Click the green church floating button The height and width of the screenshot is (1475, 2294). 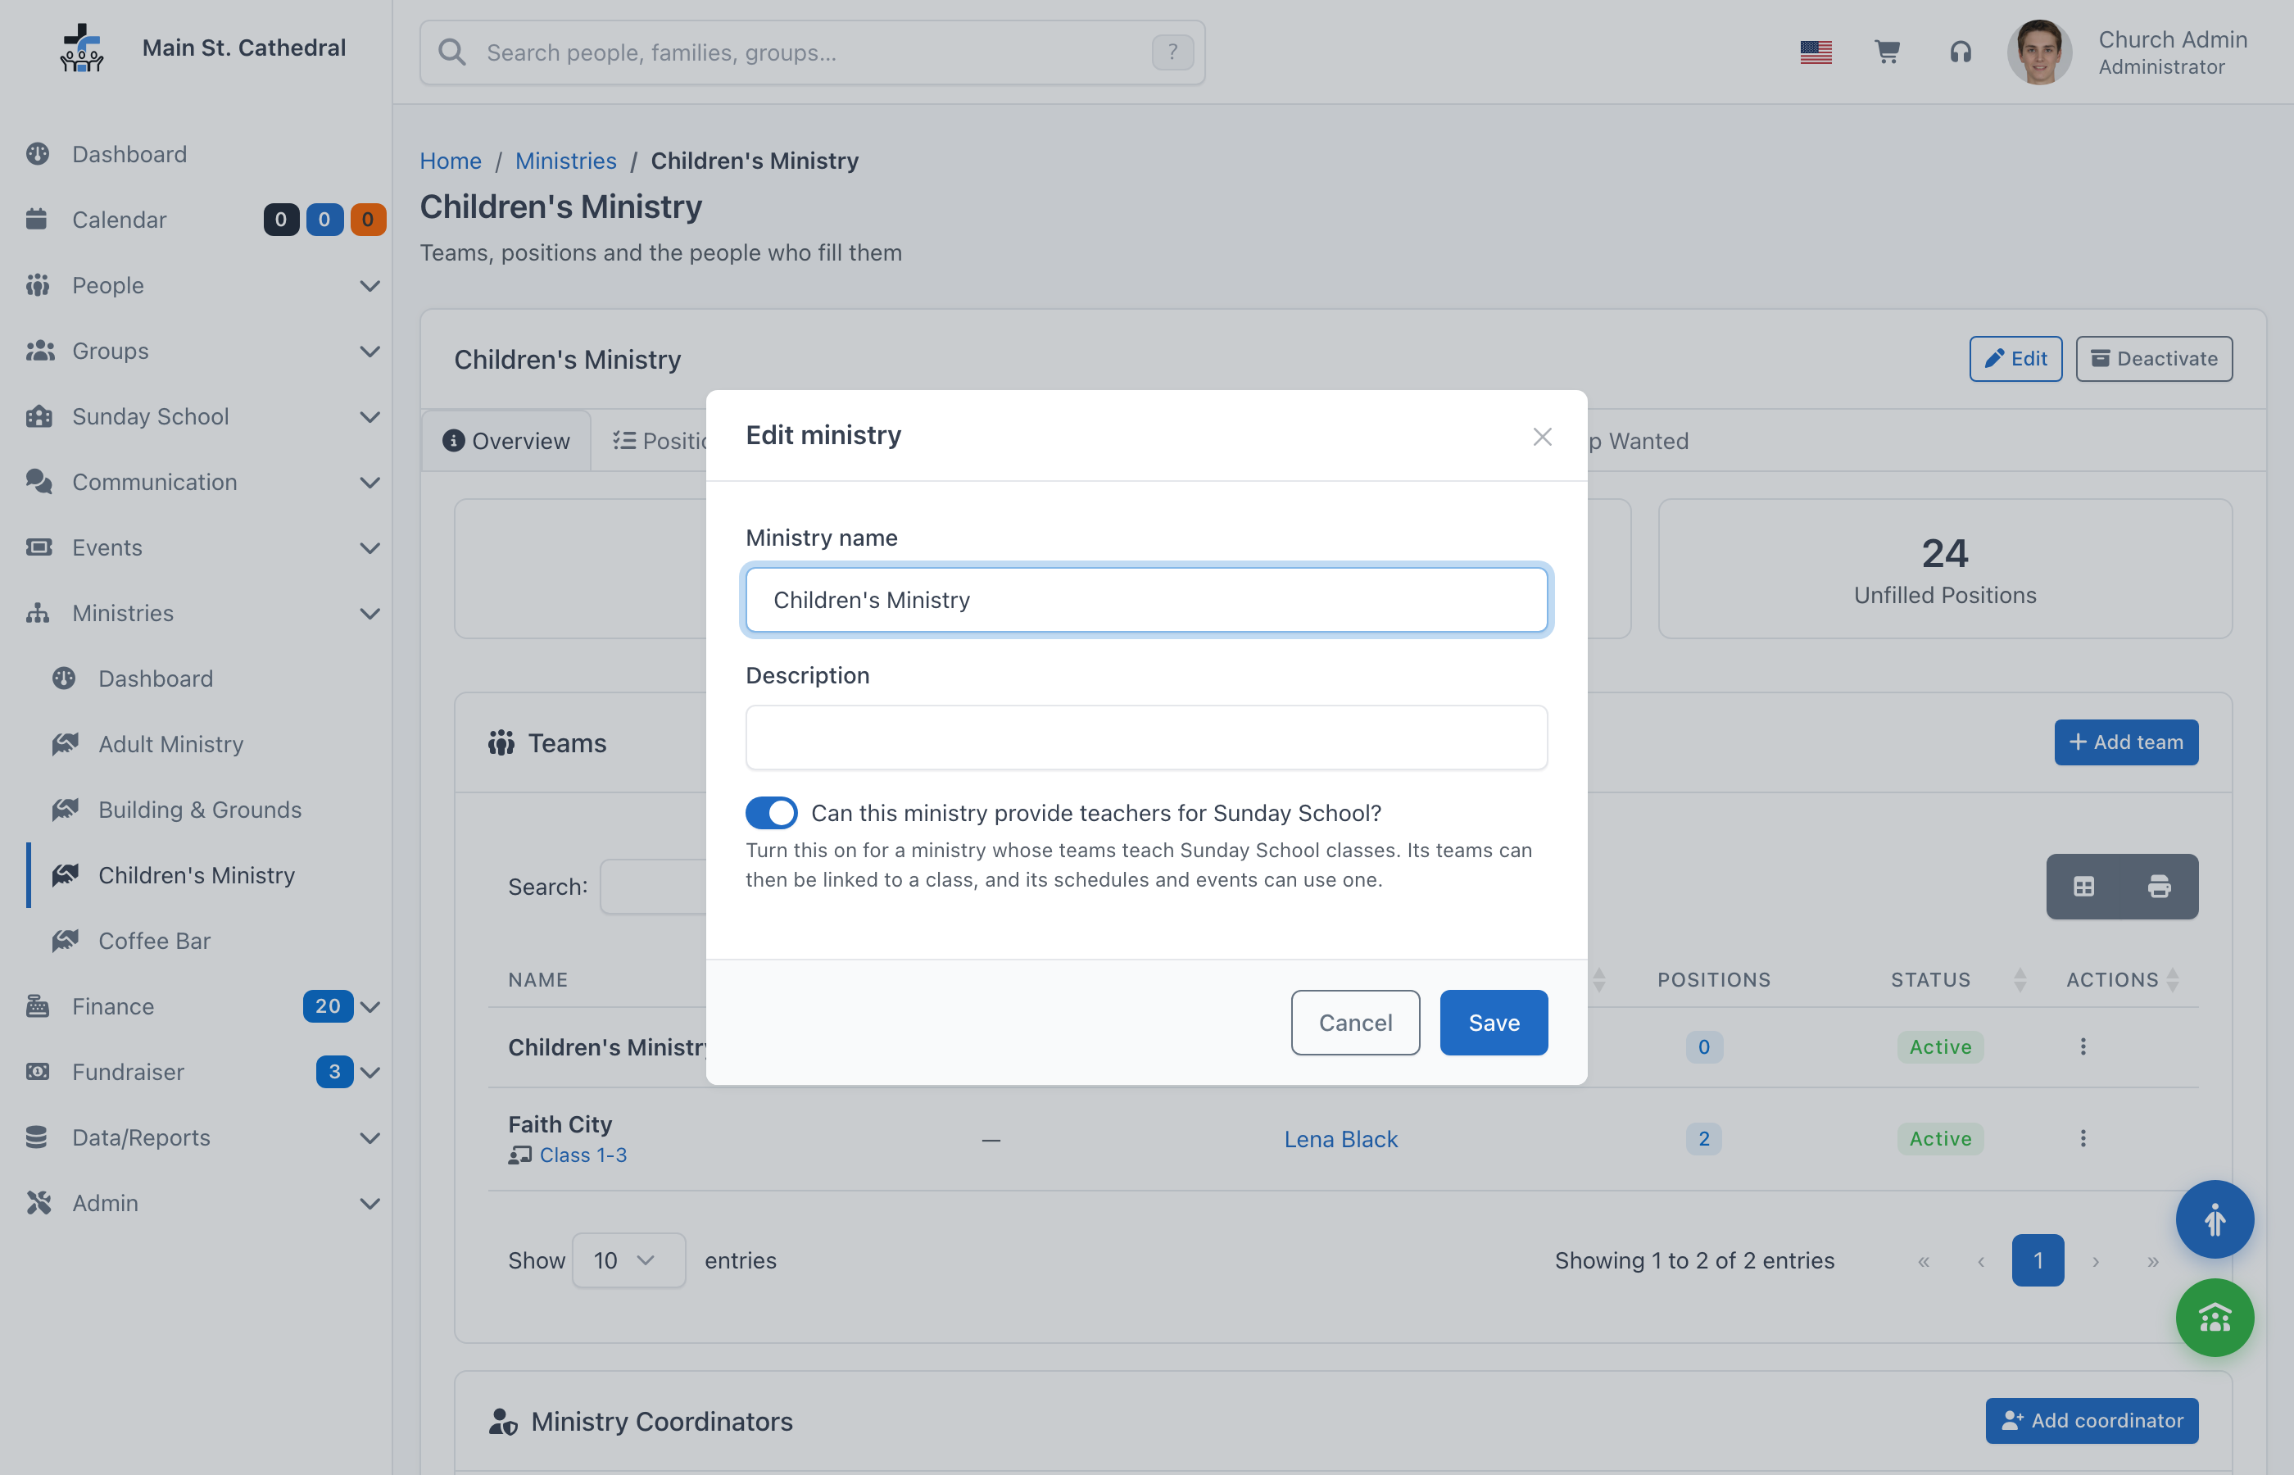click(x=2215, y=1318)
